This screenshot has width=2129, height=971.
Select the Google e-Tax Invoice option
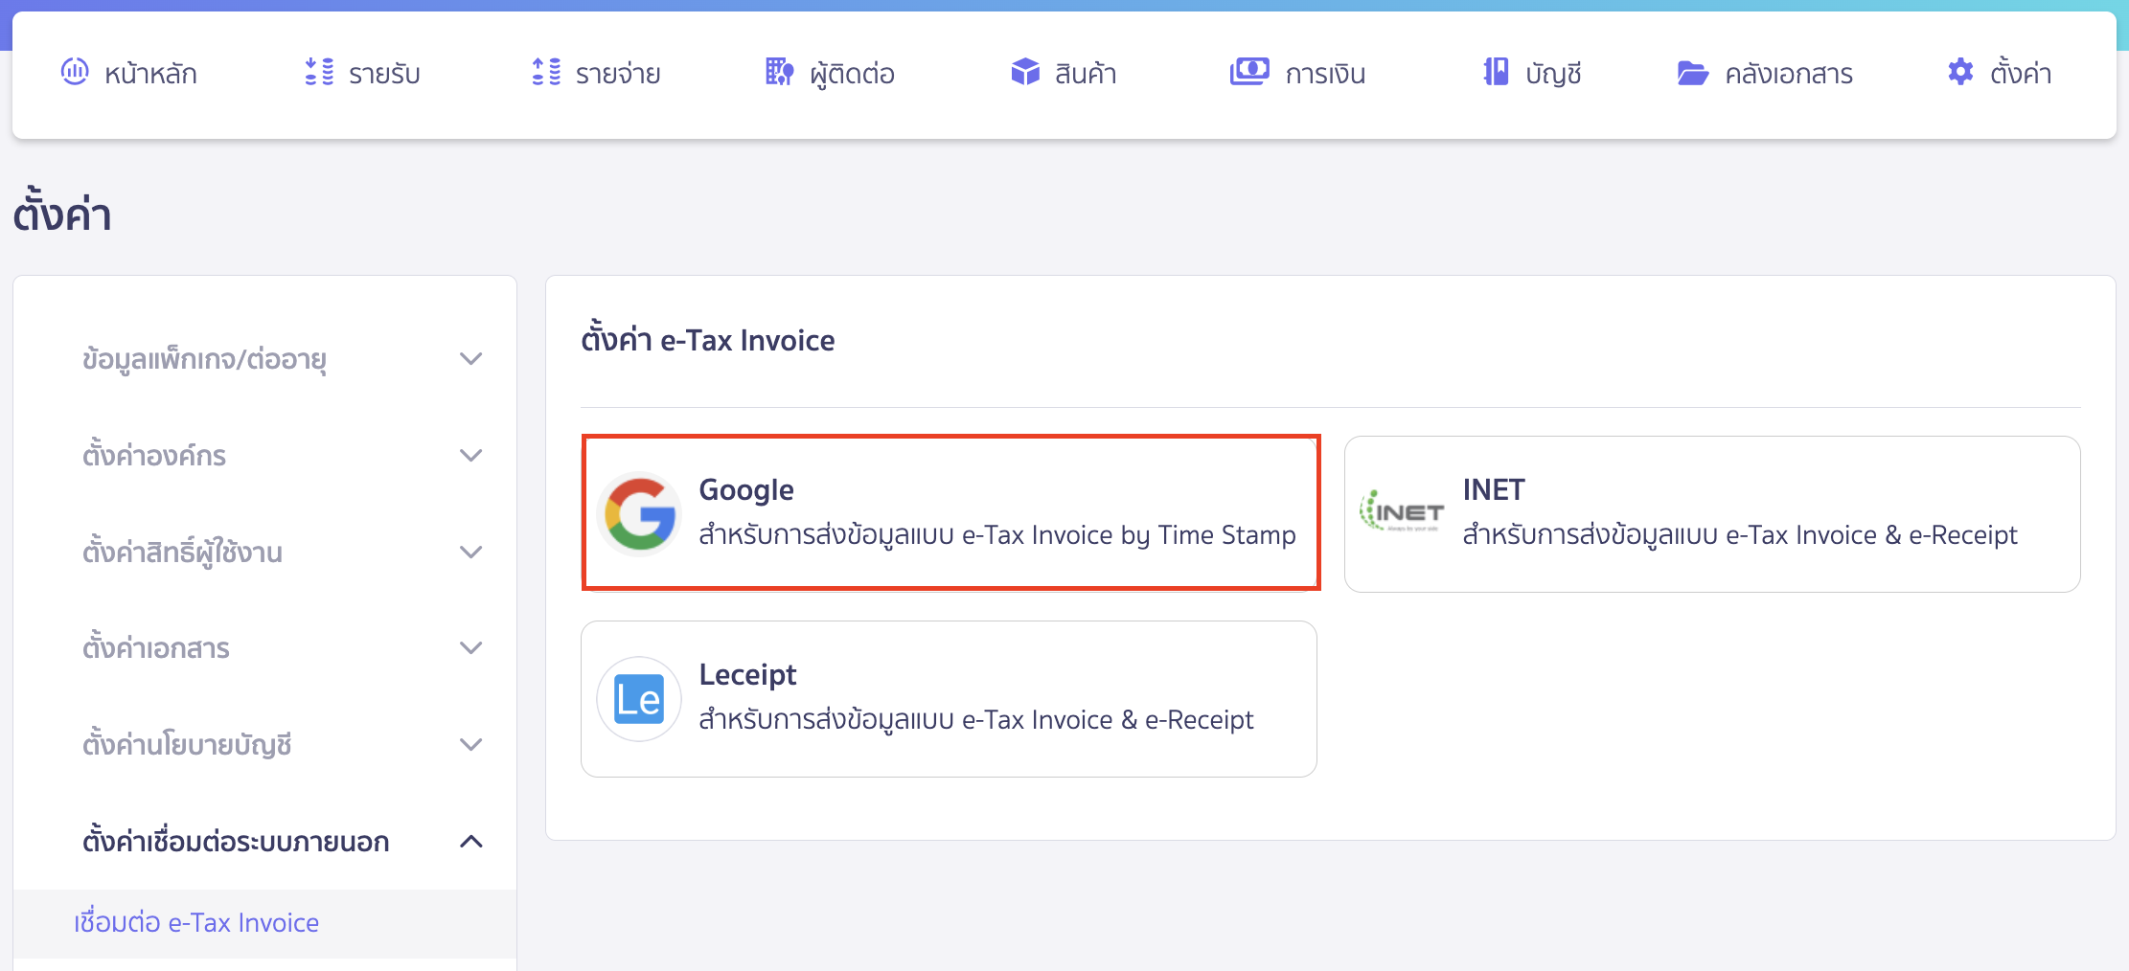pyautogui.click(x=950, y=512)
